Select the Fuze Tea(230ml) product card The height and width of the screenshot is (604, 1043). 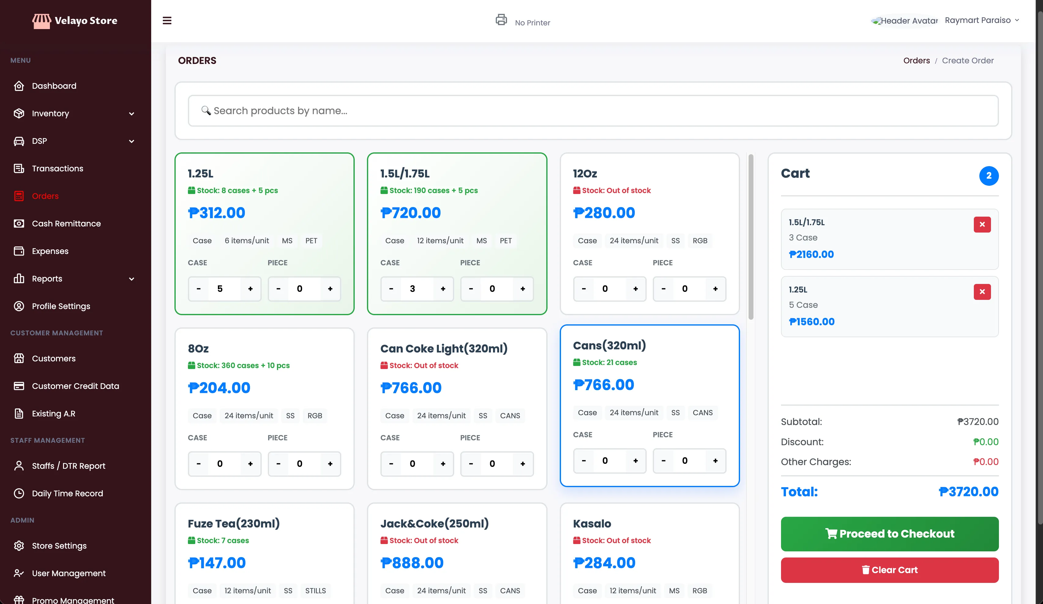pos(264,554)
